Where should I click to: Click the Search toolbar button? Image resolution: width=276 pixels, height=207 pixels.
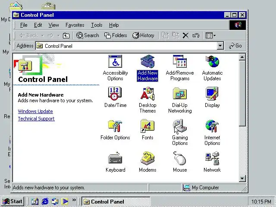(88, 35)
